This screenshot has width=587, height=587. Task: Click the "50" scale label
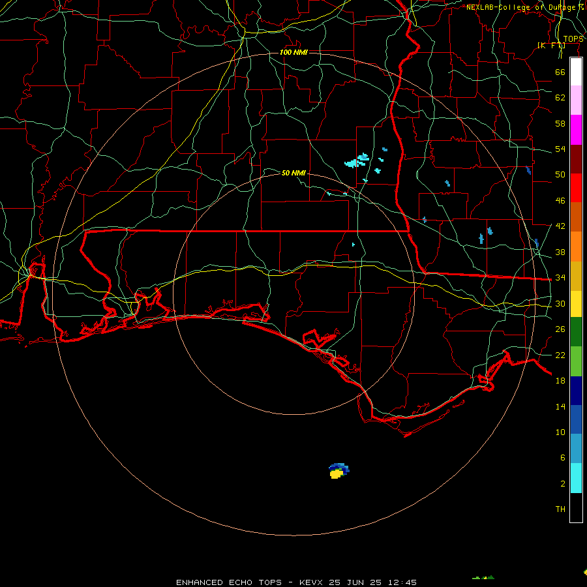[560, 174]
